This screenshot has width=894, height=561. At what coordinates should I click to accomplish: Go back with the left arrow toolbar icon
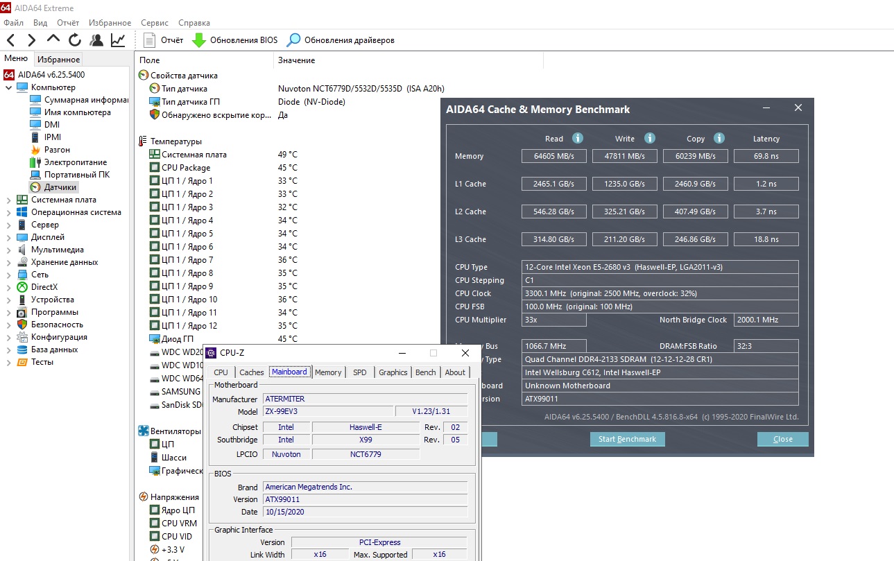tap(11, 40)
